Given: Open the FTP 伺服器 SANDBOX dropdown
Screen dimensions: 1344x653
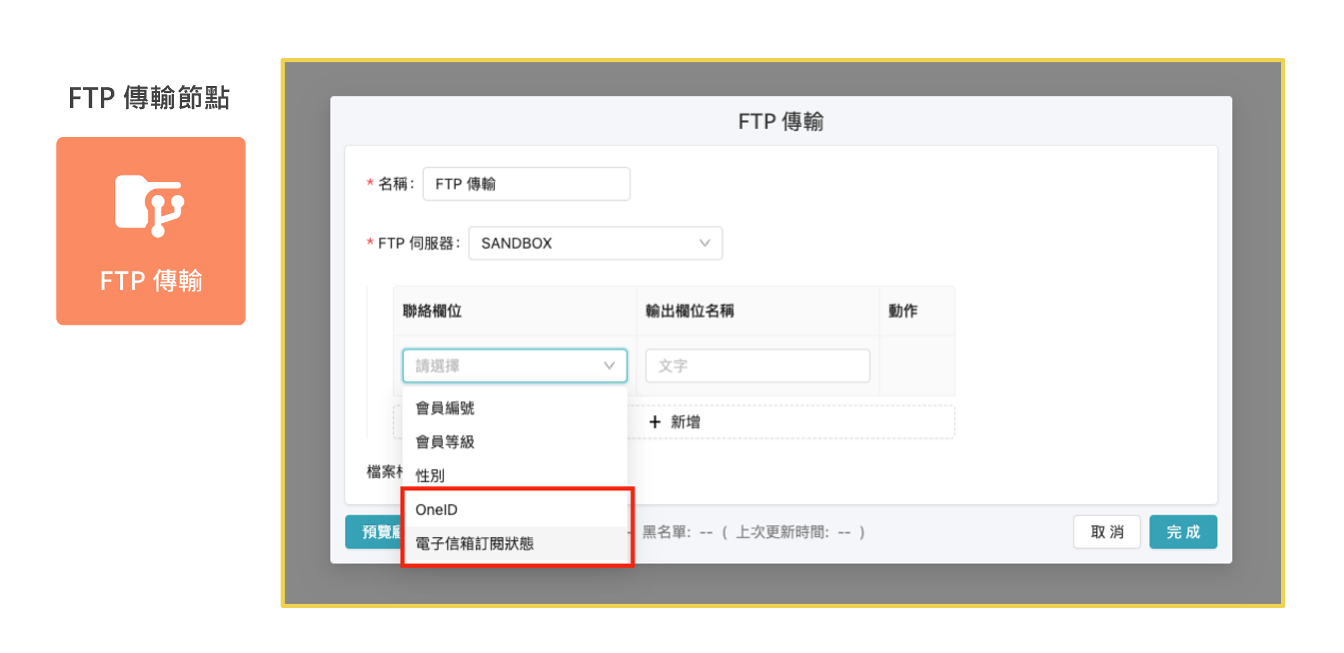Looking at the screenshot, I should (x=595, y=243).
